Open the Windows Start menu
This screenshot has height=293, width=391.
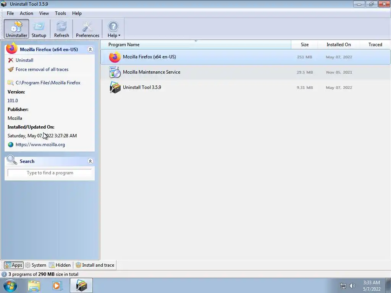pyautogui.click(x=10, y=285)
